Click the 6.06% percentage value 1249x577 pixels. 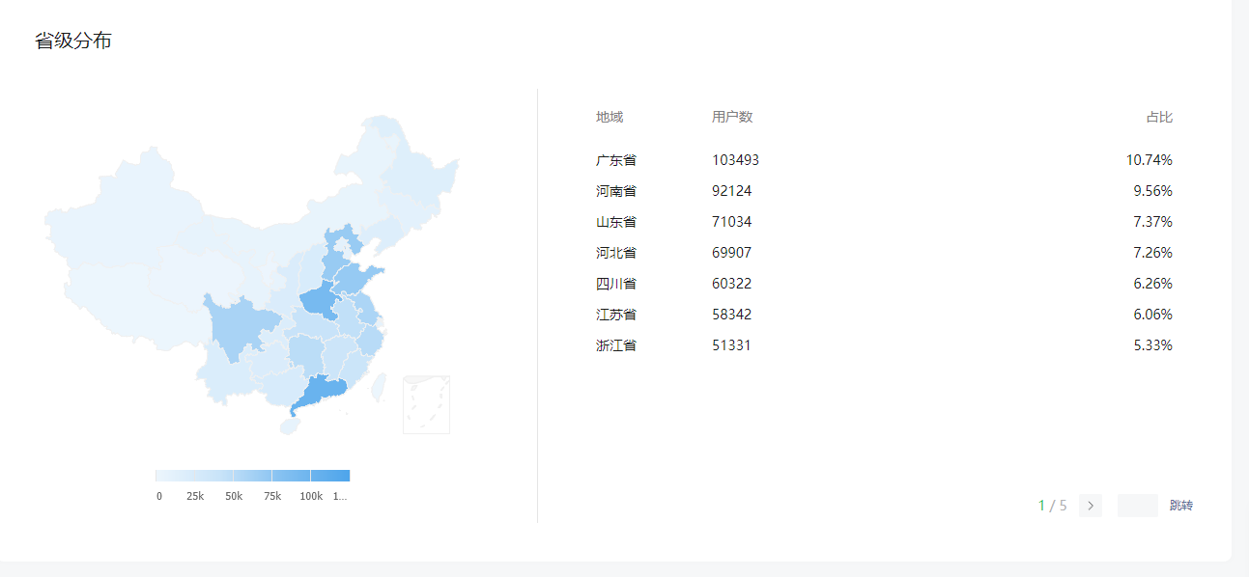click(x=1153, y=315)
